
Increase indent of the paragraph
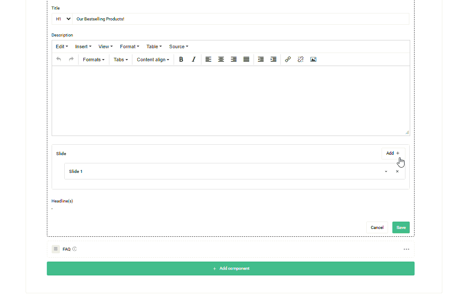point(273,60)
